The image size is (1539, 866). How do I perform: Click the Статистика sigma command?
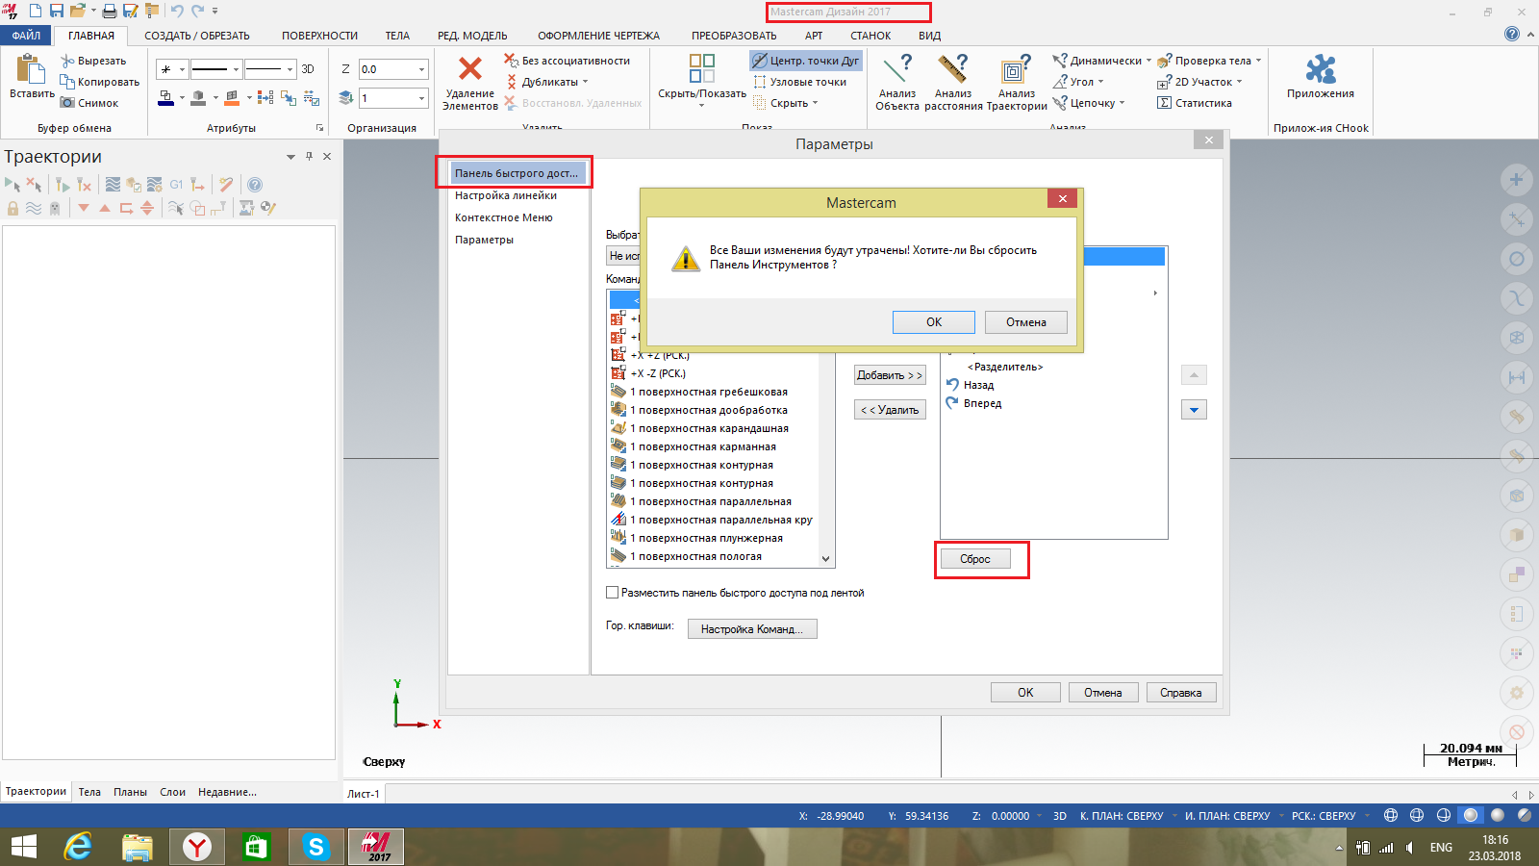tap(1194, 103)
